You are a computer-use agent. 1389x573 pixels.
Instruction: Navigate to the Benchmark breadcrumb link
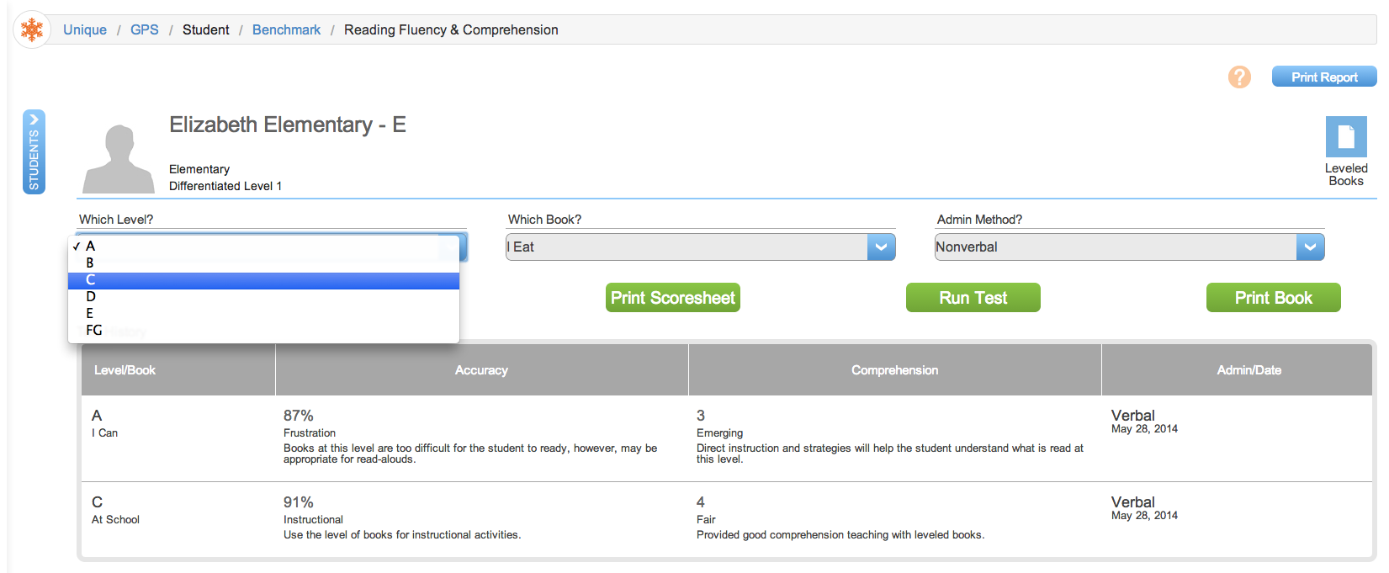click(286, 29)
